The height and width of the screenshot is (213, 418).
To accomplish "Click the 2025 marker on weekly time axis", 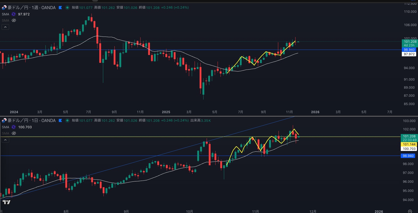I will coord(166,112).
